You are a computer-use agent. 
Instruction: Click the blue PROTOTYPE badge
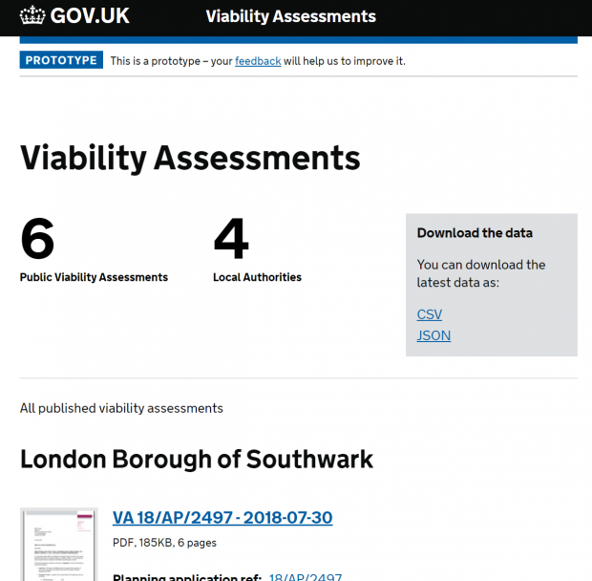pyautogui.click(x=61, y=60)
